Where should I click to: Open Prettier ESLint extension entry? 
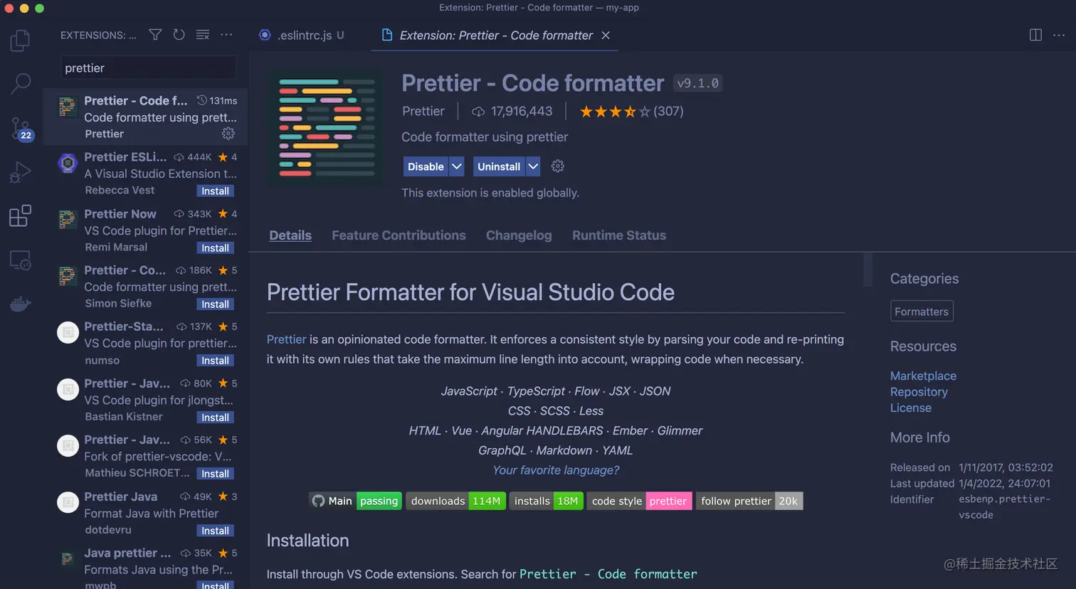pos(145,173)
